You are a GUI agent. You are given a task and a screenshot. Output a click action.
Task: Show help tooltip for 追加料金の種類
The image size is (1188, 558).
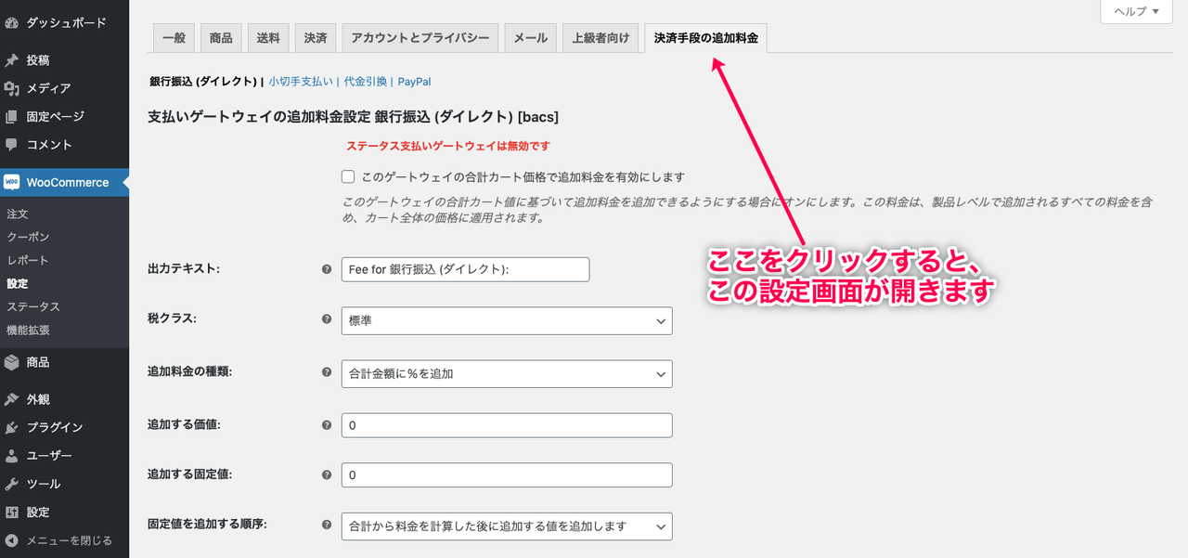point(327,372)
